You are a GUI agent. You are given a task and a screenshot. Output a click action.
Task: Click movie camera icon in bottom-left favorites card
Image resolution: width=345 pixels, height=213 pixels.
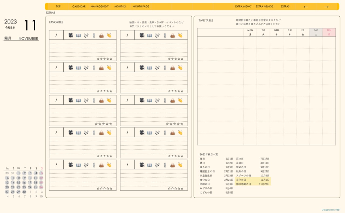click(x=71, y=165)
